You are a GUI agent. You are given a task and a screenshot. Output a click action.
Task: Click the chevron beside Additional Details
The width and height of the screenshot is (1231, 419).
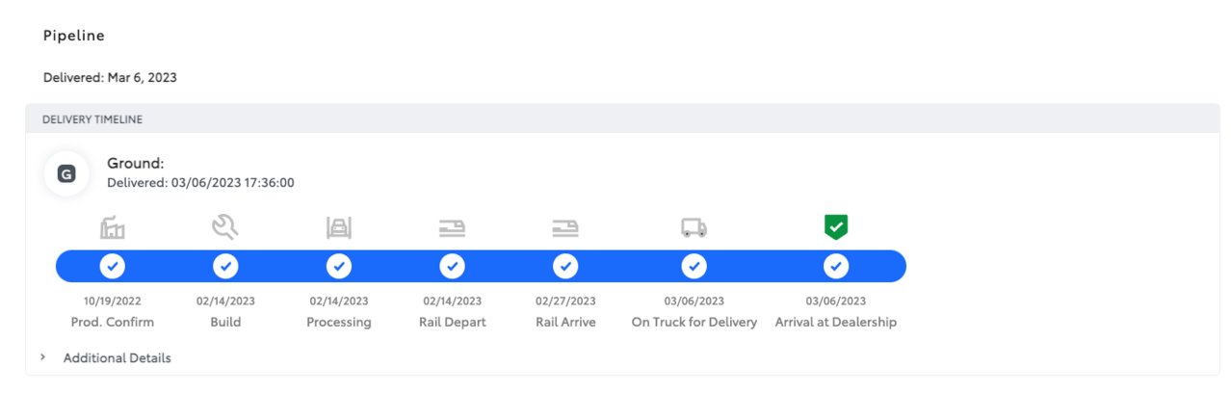(x=42, y=357)
